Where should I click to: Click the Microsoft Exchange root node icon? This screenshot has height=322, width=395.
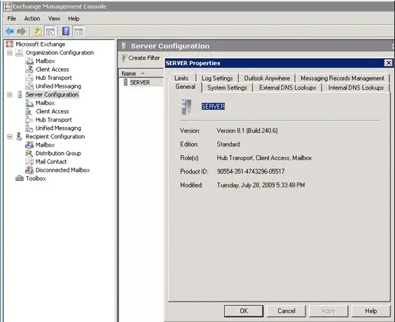click(x=9, y=44)
